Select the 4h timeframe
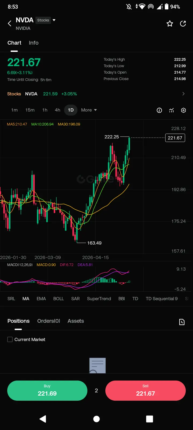Image resolution: width=193 pixels, height=430 pixels. click(57, 110)
